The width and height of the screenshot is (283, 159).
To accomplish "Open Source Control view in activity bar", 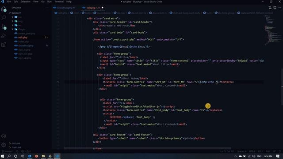I will click(4, 26).
